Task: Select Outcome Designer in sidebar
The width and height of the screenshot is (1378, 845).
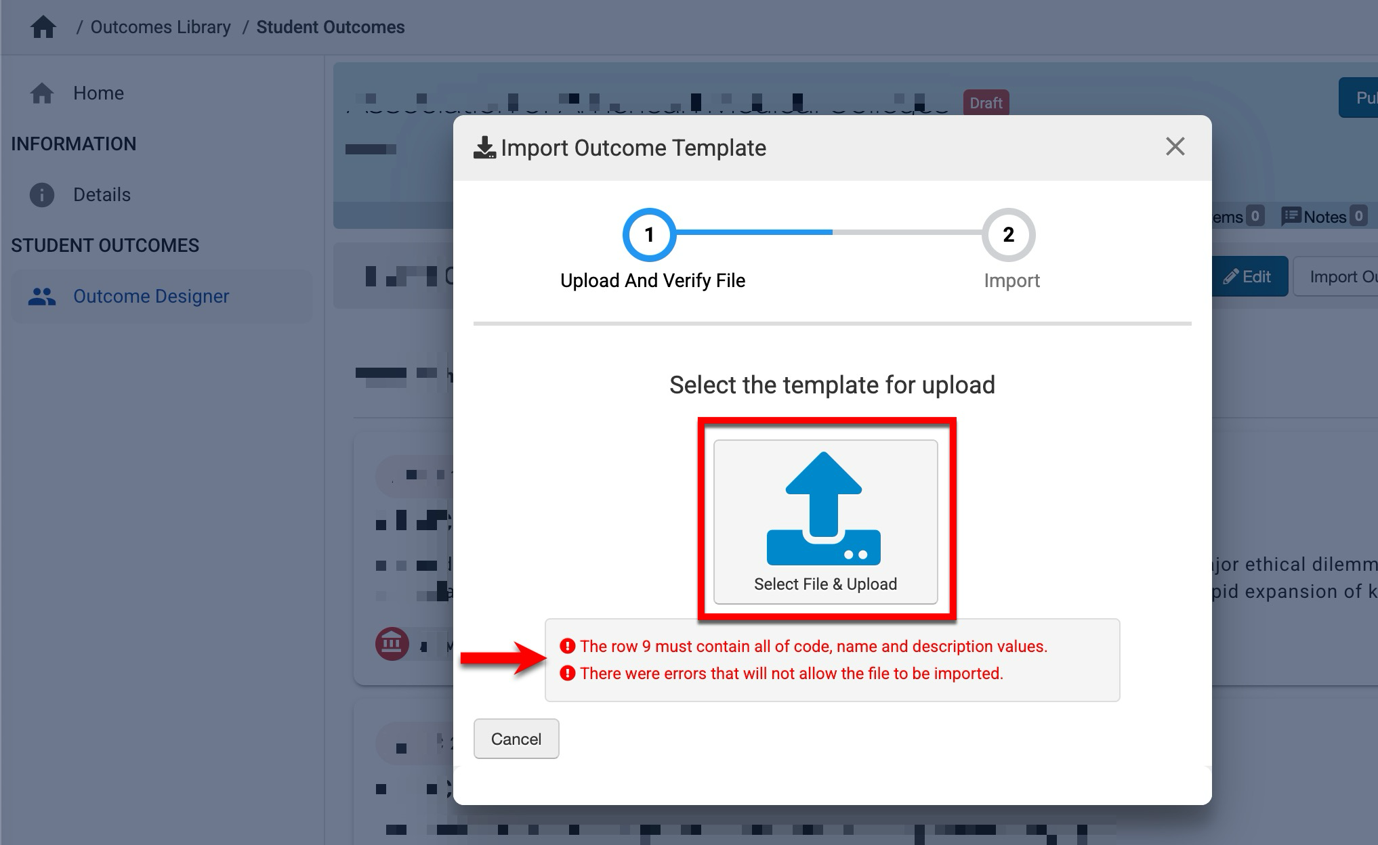Action: (151, 297)
